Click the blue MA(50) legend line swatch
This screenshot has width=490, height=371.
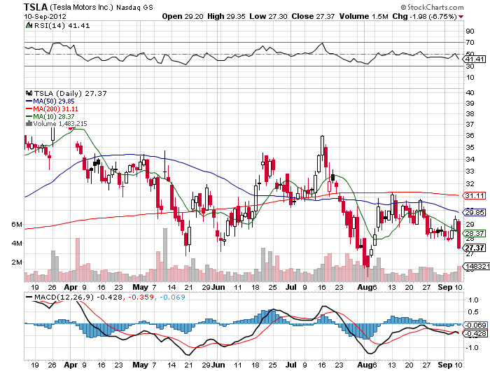click(x=29, y=101)
